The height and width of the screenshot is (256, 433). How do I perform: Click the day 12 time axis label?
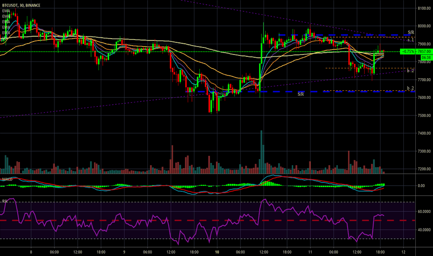pos(403,252)
